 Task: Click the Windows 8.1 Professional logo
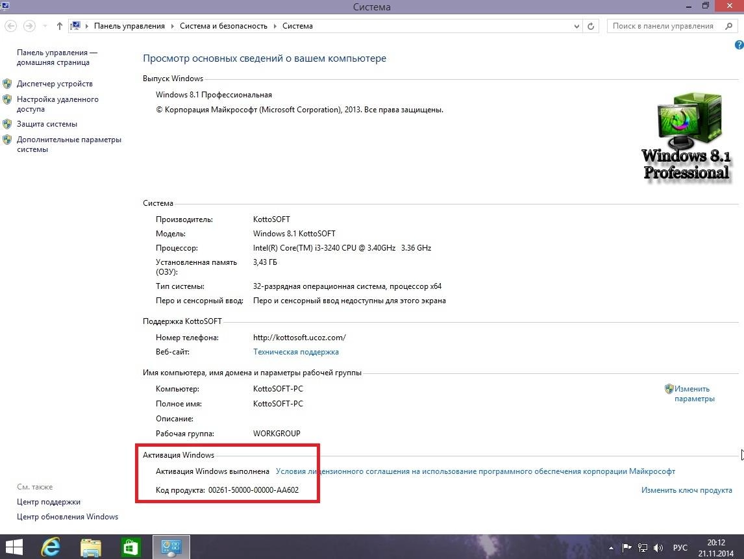coord(687,136)
